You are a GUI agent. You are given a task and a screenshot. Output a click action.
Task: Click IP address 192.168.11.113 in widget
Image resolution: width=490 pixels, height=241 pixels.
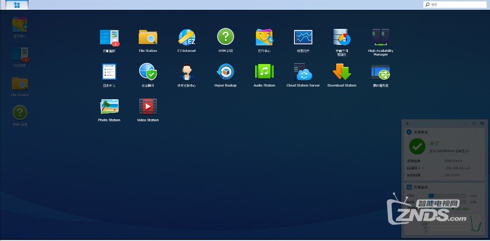[458, 168]
